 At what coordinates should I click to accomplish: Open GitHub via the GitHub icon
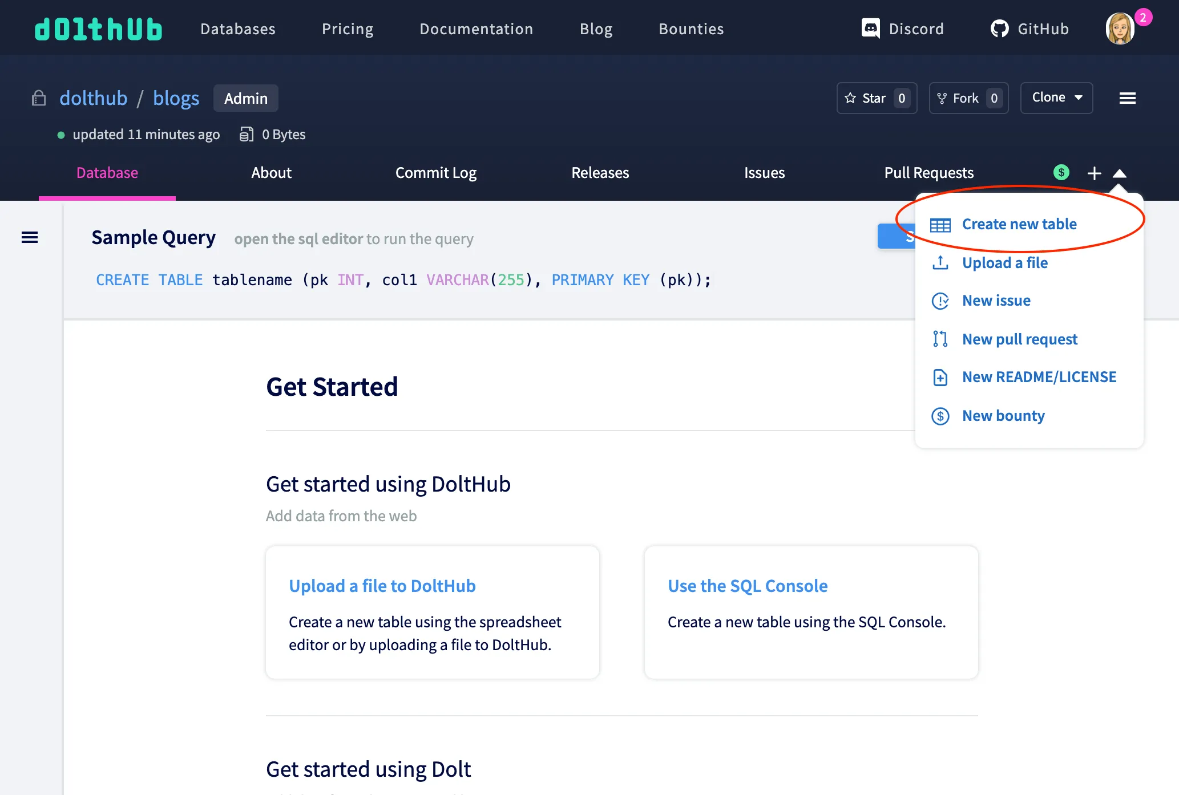click(x=1000, y=28)
